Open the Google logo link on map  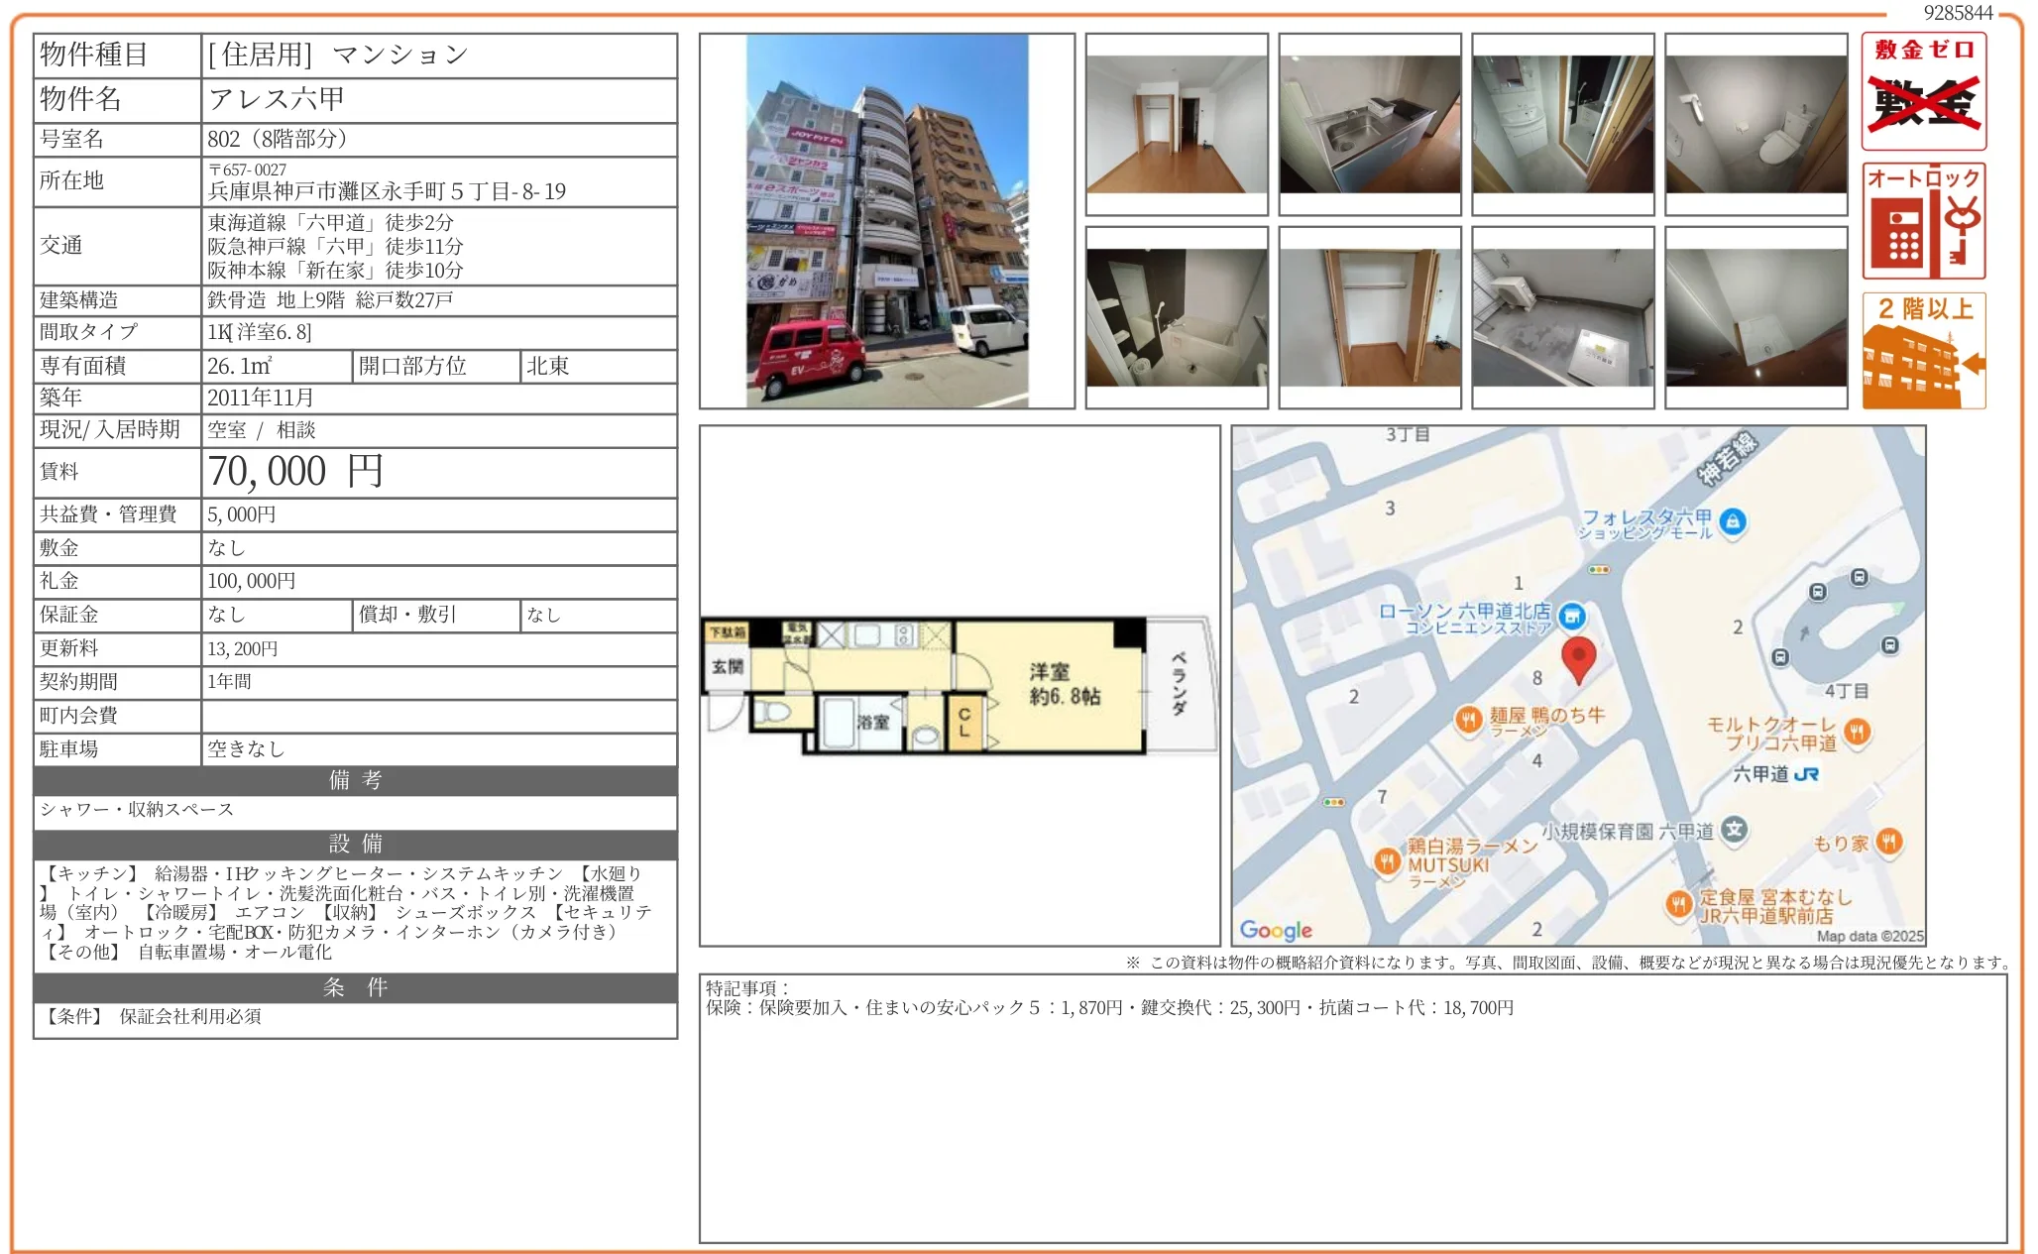click(1276, 930)
